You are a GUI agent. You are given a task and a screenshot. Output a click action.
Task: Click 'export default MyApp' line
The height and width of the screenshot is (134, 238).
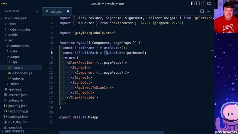(x=78, y=117)
